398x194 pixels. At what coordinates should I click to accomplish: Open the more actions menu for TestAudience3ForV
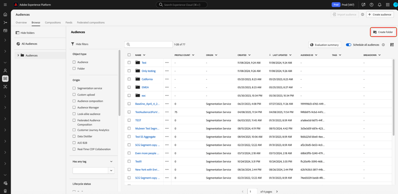167,112
